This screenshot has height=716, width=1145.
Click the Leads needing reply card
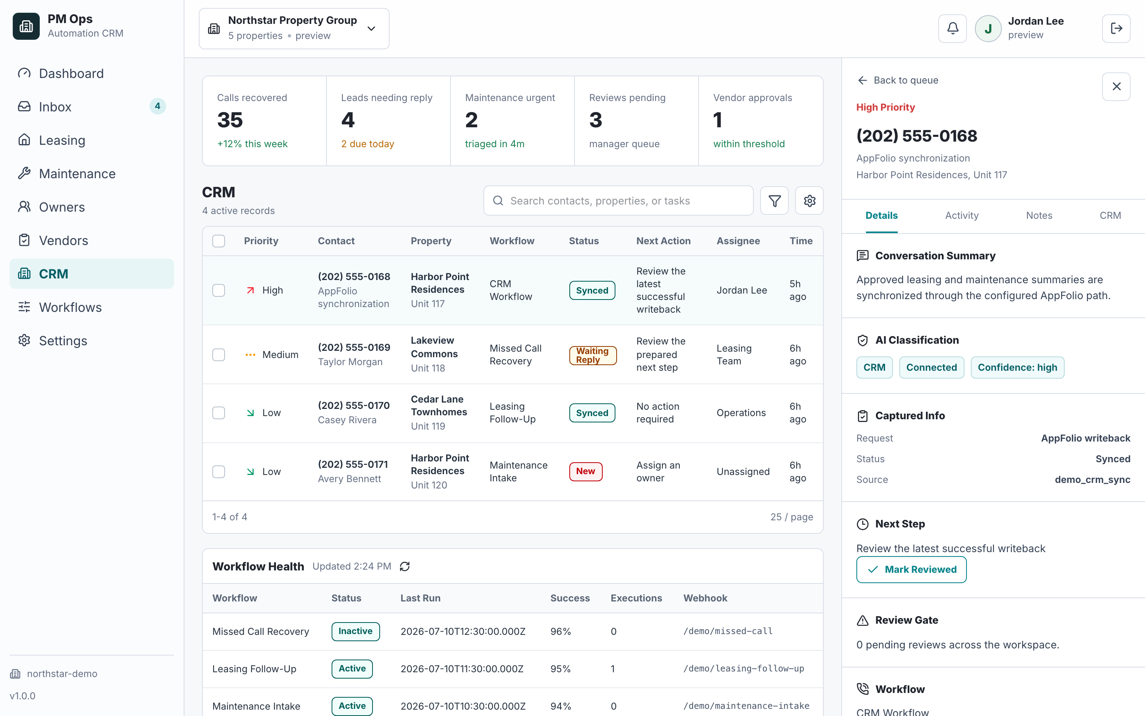(388, 121)
